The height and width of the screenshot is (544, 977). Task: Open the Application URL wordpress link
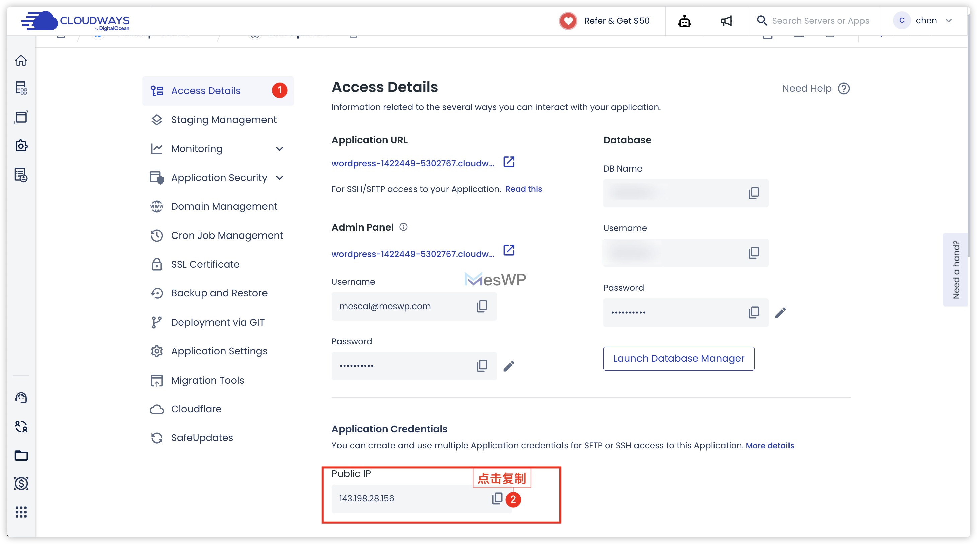tap(412, 163)
